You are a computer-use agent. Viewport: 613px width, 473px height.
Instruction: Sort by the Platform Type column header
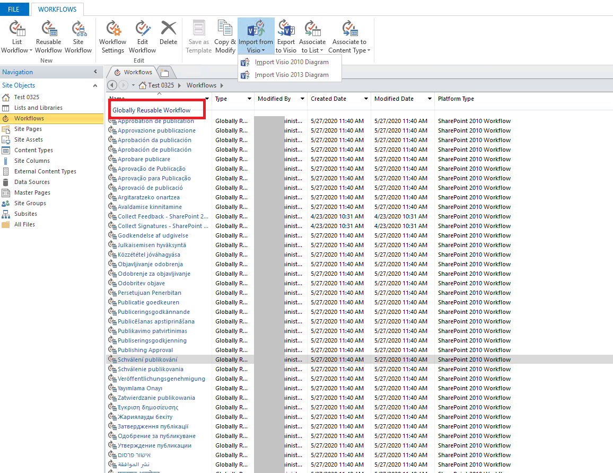pyautogui.click(x=456, y=99)
